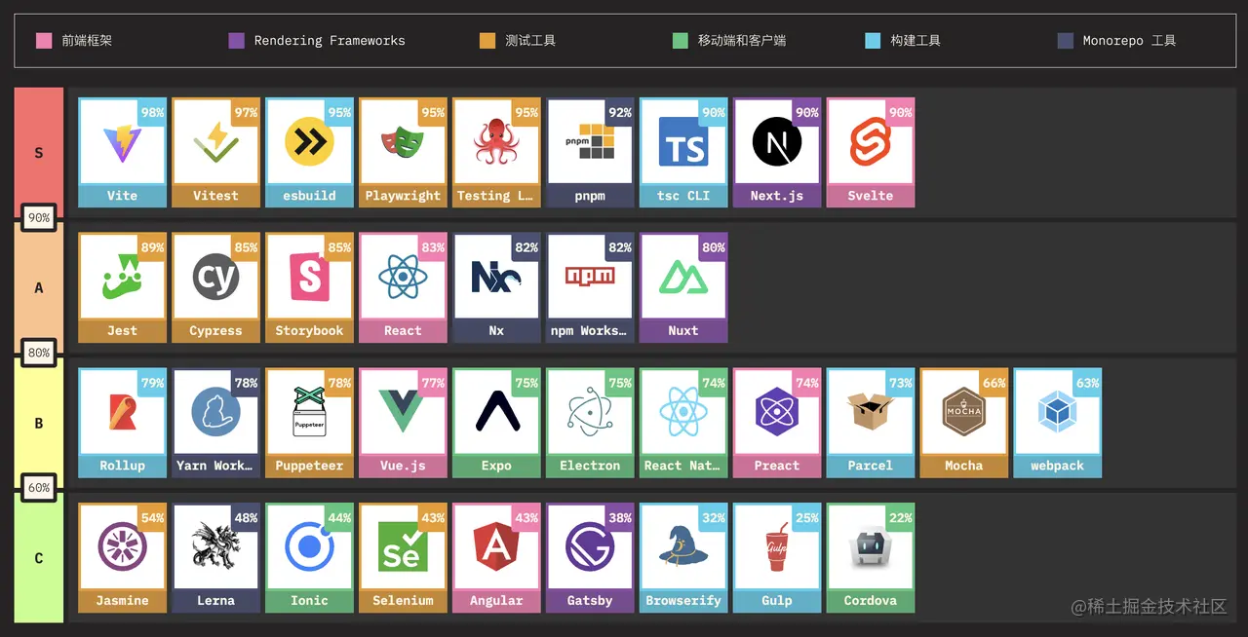This screenshot has width=1248, height=637.
Task: Click the Preact logo icon
Action: tap(777, 412)
